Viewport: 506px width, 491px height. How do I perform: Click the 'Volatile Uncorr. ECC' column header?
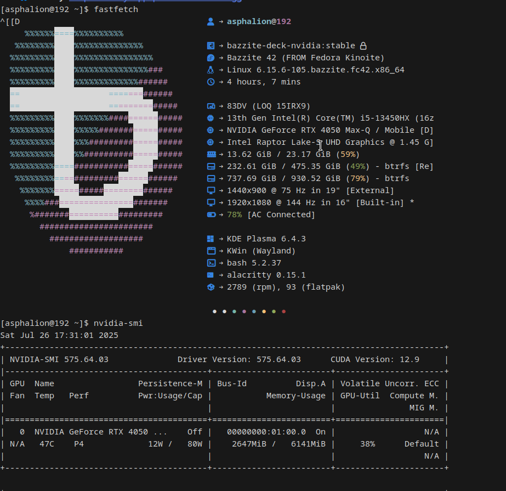[x=389, y=384]
